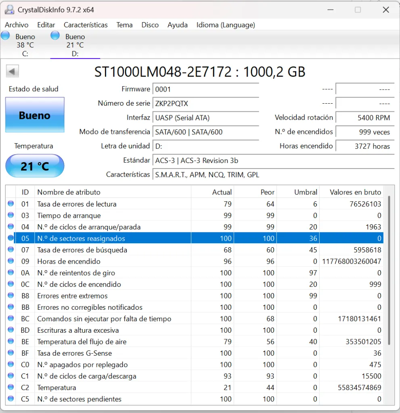Screen dimensions: 400x413
Task: Click the previous disk arrow button
Action: coord(12,71)
